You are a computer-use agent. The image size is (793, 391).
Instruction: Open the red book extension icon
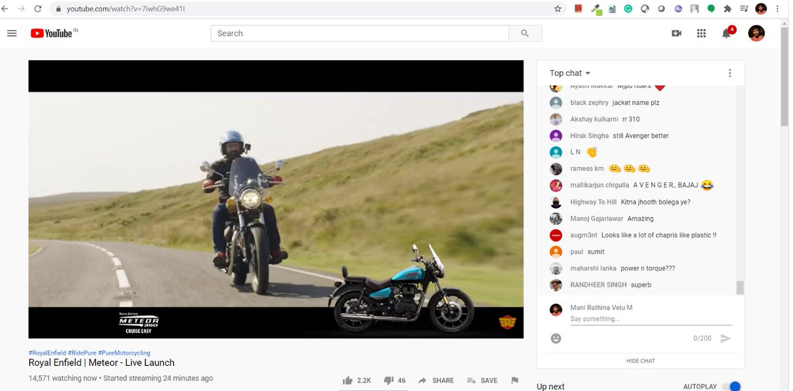(578, 9)
